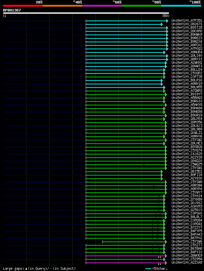
Task: Click the UniRef100_Q8W0E9 label
Action: pos(187,256)
